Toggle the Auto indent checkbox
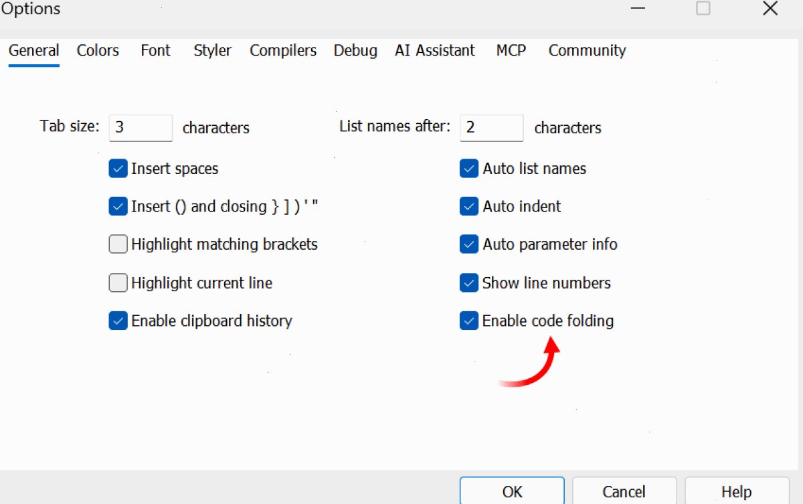The image size is (803, 504). click(469, 207)
